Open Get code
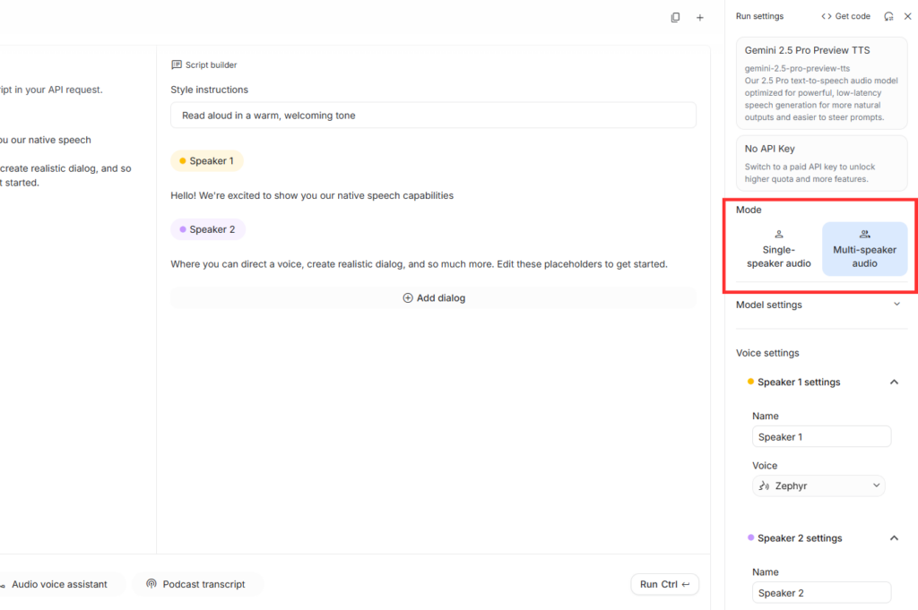This screenshot has height=610, width=918. [x=845, y=16]
